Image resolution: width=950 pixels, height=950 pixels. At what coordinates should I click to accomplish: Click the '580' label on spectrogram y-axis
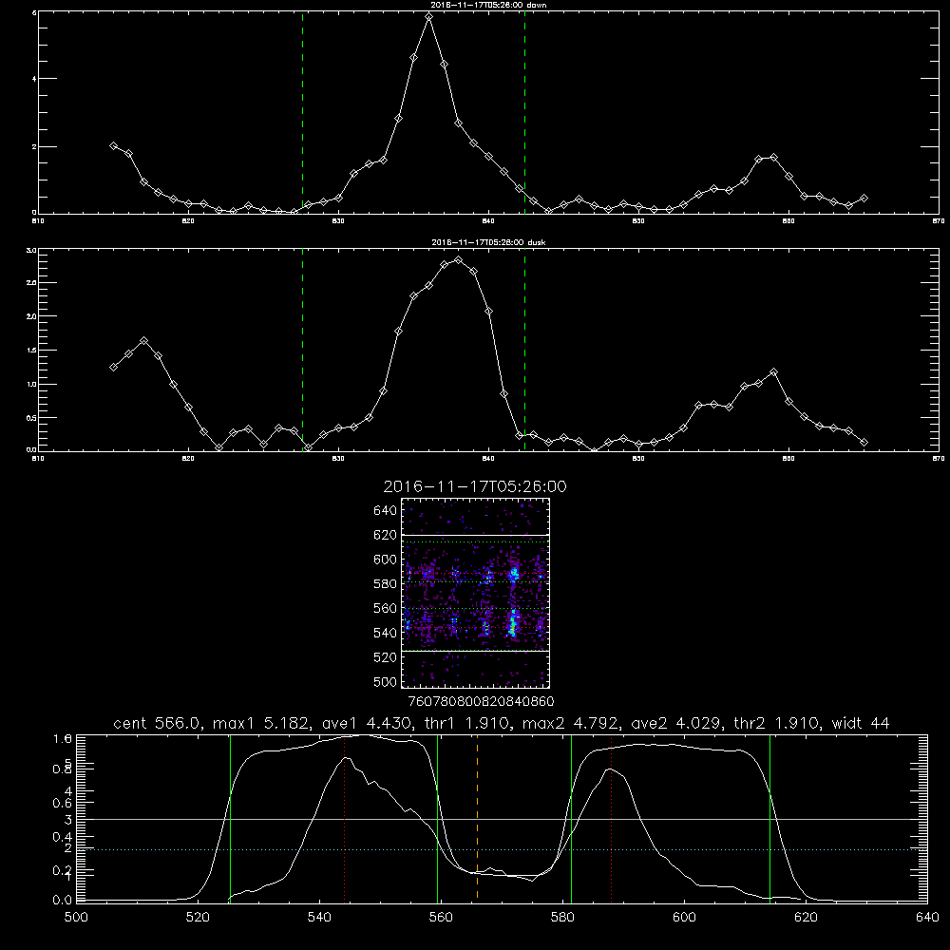[x=386, y=584]
